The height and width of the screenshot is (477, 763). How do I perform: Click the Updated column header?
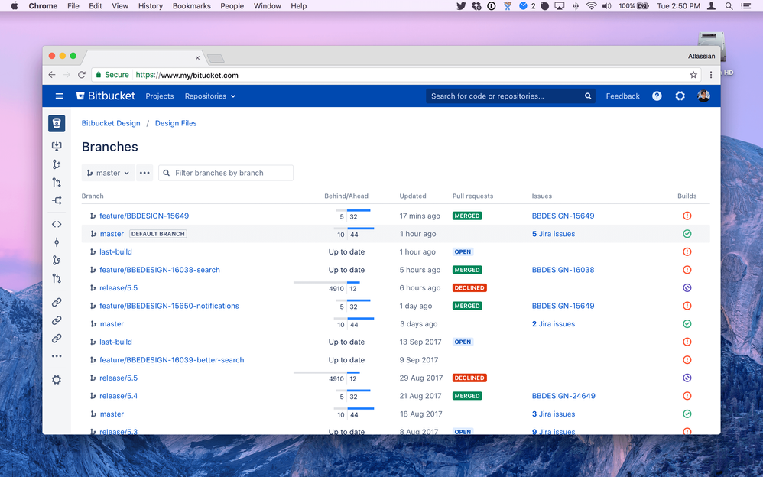(413, 196)
